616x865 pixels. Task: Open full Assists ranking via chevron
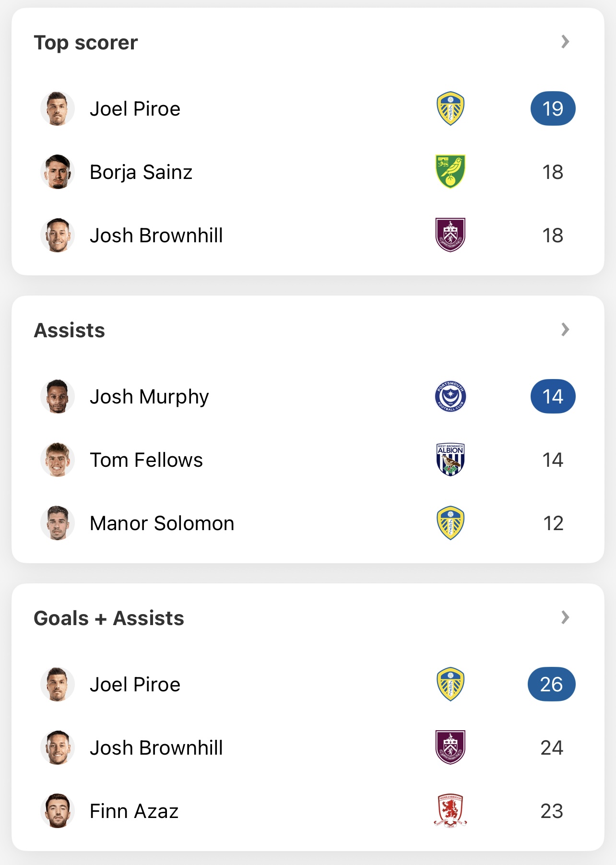[x=565, y=330]
